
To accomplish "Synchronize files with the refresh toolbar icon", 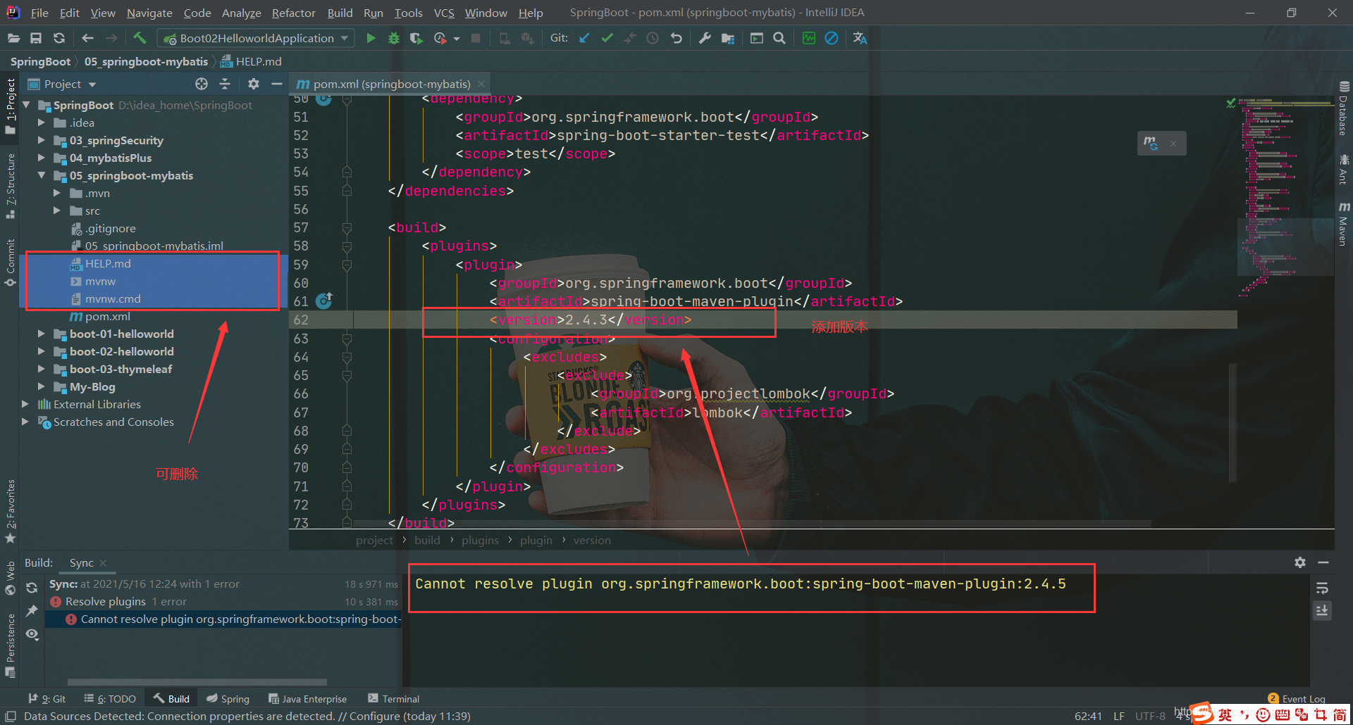I will (59, 38).
